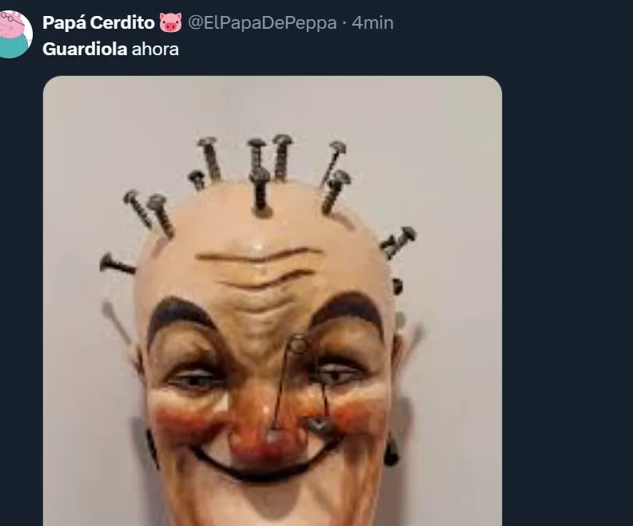Open the @ElPapaDePeppa handle link

click(x=262, y=23)
